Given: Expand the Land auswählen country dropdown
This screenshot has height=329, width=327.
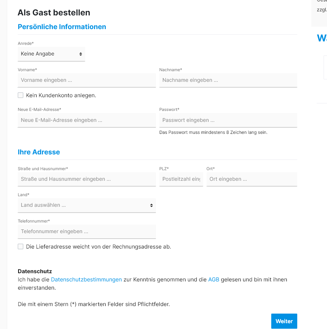Looking at the screenshot, I should pos(87,205).
